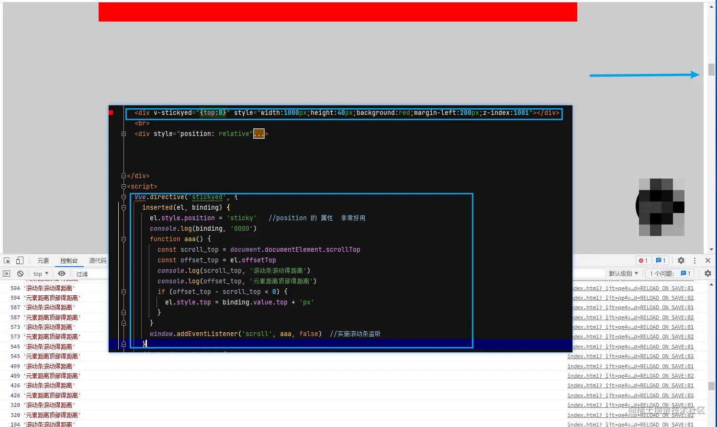The image size is (717, 427).
Task: Collapse the if (offset_top - scroll_top) block
Action: (123, 292)
